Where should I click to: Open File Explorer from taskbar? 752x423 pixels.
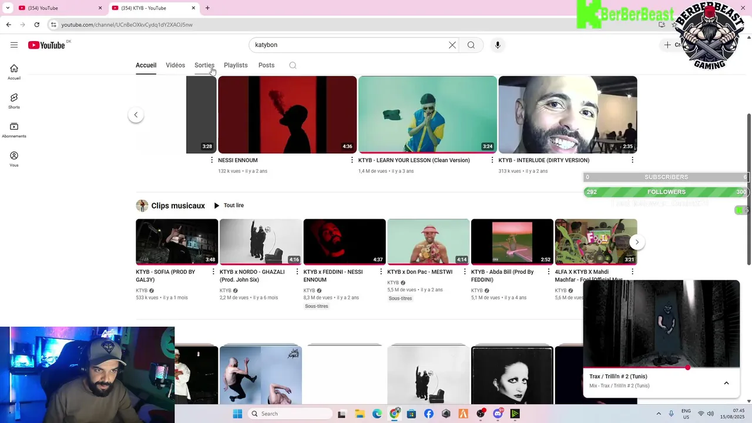point(360,414)
